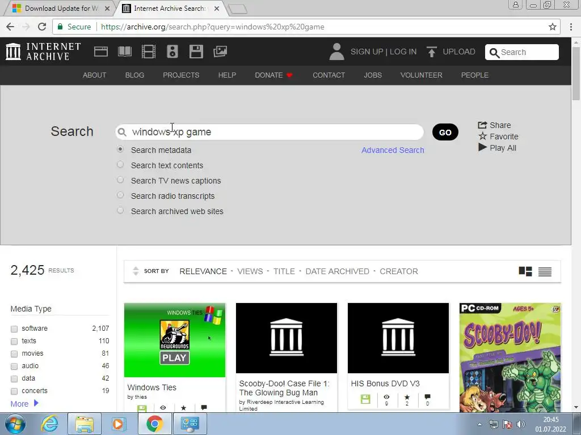This screenshot has height=435, width=581.
Task: Click the volume speaker tray icon
Action: point(521,424)
